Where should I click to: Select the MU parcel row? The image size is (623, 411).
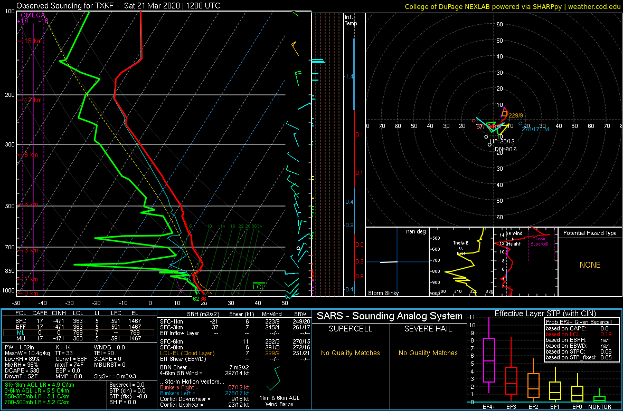coord(79,338)
